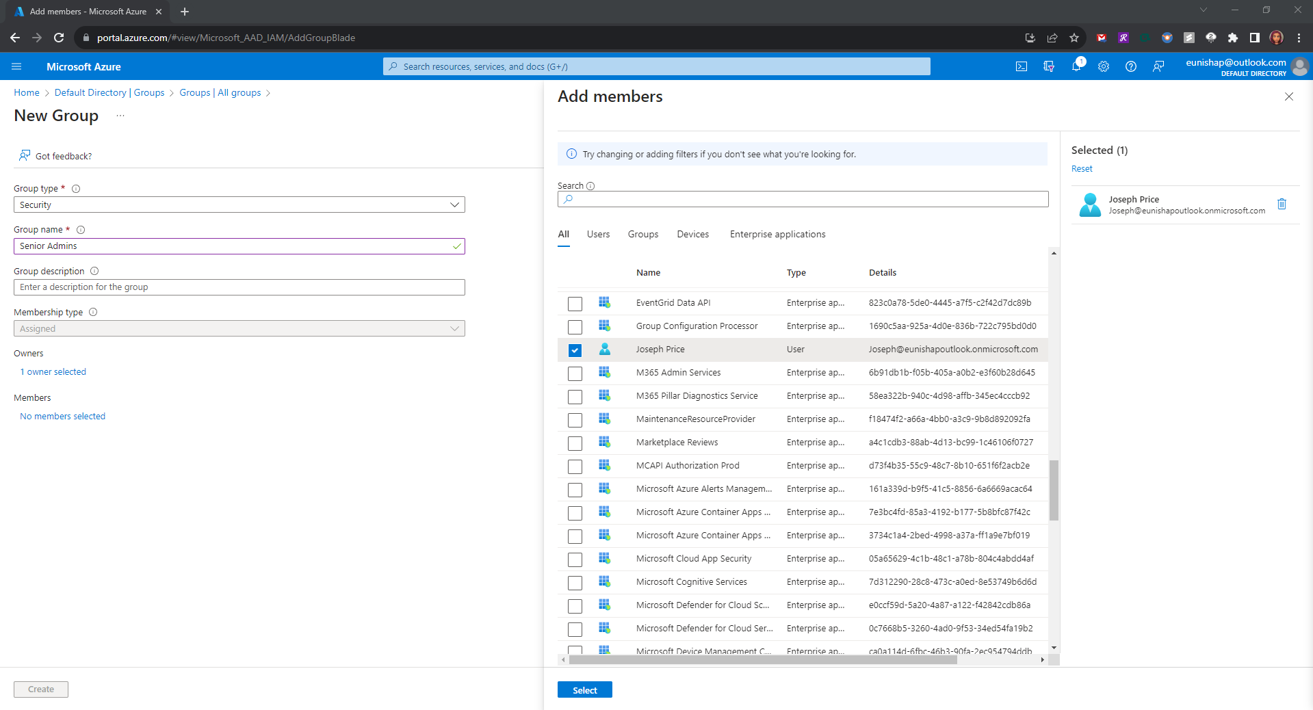Click the Search members input field
1313x710 pixels.
pyautogui.click(x=802, y=199)
